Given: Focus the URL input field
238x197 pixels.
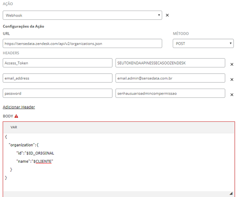Looking at the screenshot, I should 82,44.
